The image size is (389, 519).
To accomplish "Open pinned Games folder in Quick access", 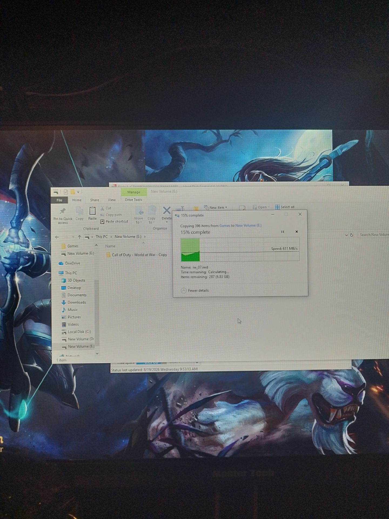I will pos(70,246).
